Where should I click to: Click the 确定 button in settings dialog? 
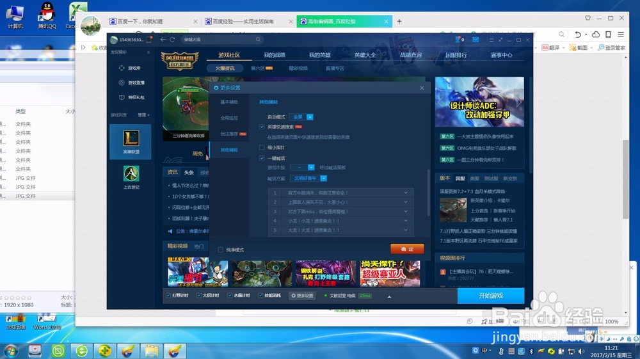pyautogui.click(x=407, y=249)
